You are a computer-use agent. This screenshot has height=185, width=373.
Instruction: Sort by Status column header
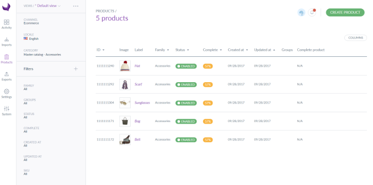click(182, 50)
